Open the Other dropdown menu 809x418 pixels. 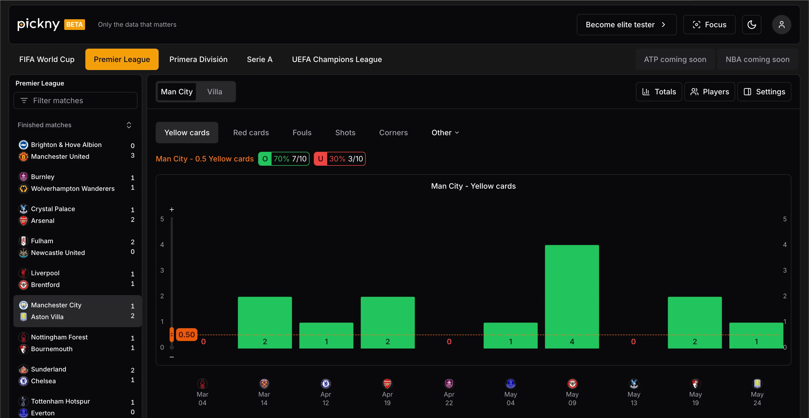point(445,133)
